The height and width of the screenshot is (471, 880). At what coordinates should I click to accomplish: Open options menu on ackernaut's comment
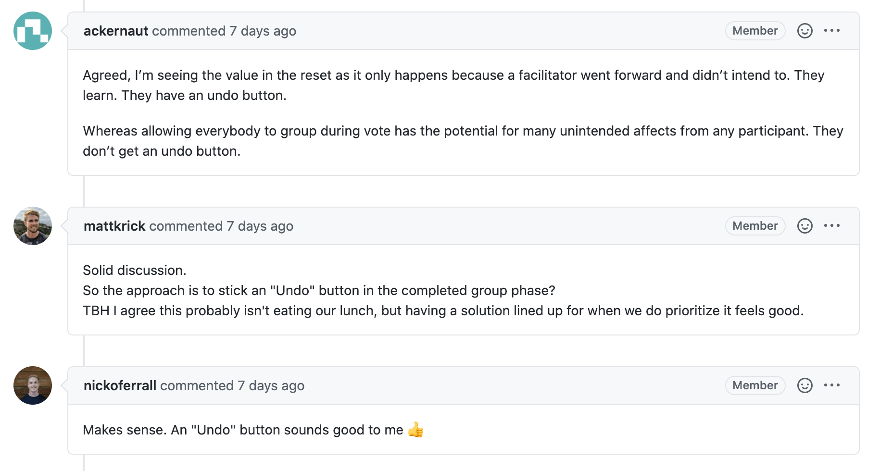click(x=832, y=31)
